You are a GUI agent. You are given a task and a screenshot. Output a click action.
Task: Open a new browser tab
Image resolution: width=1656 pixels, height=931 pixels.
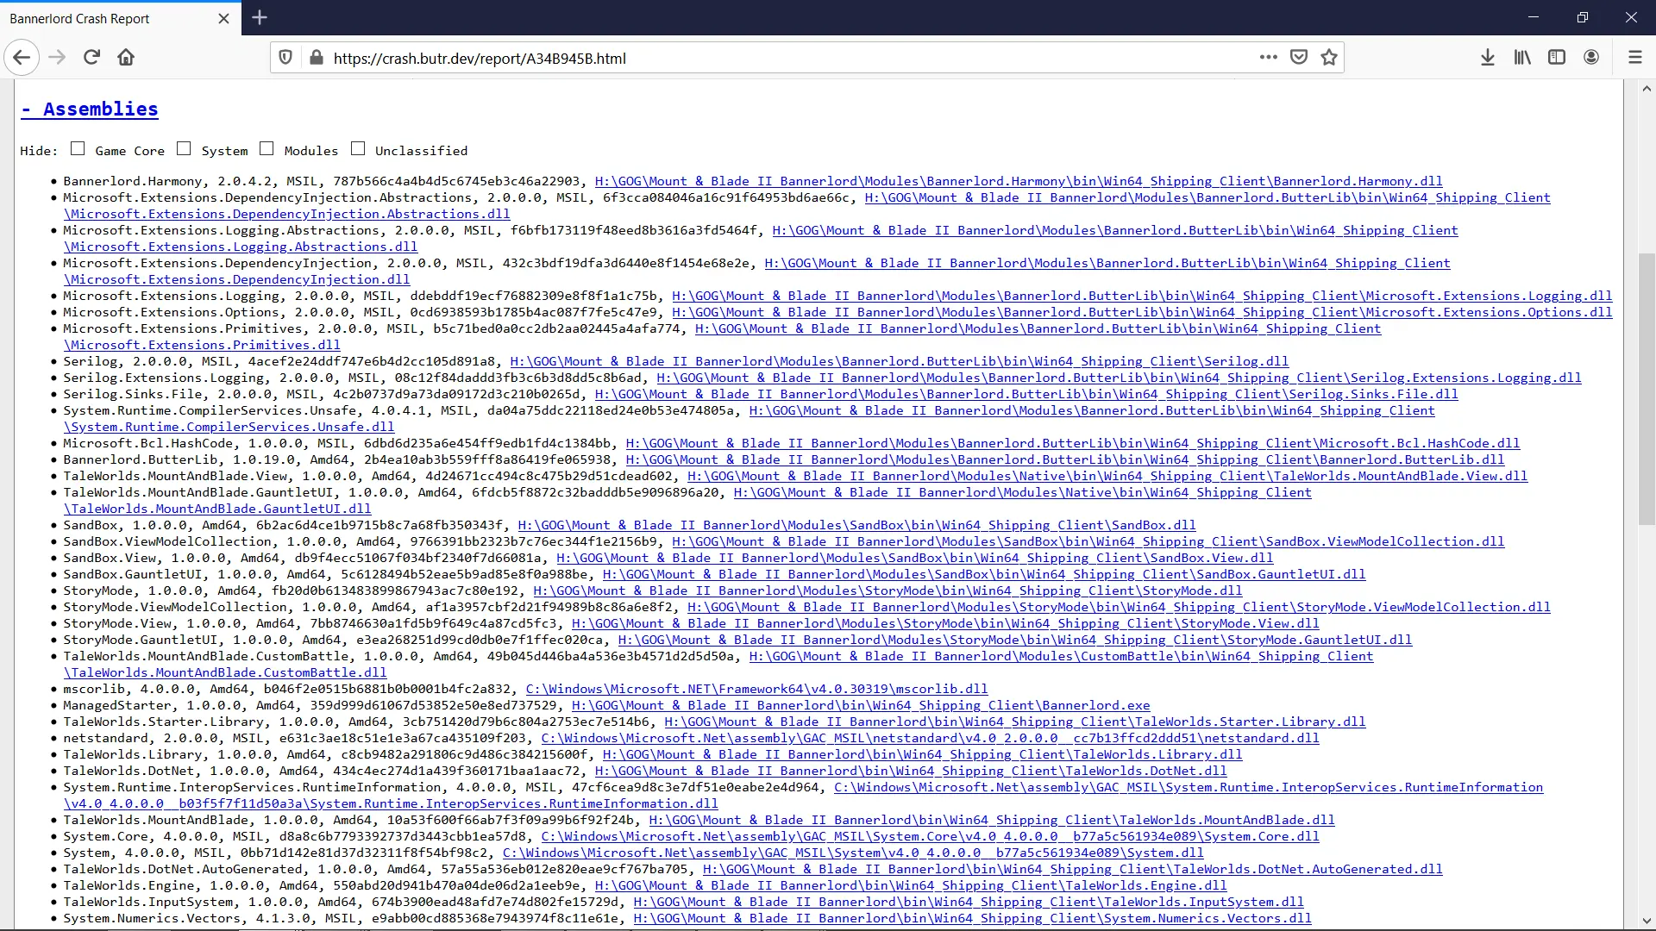click(x=260, y=17)
